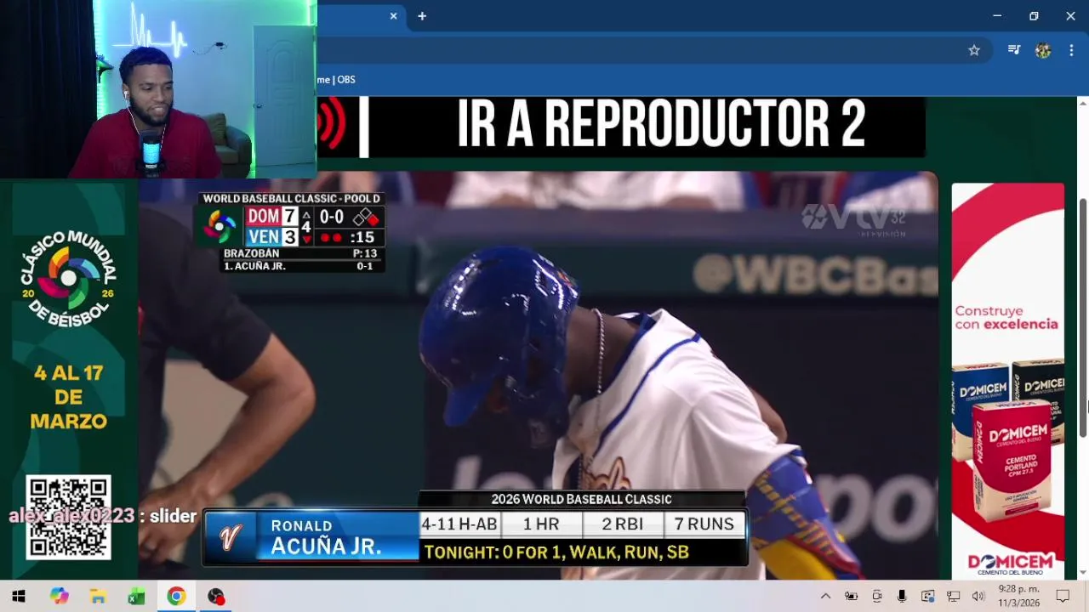Click the page vertical scrollbar thumb

[x=1083, y=319]
